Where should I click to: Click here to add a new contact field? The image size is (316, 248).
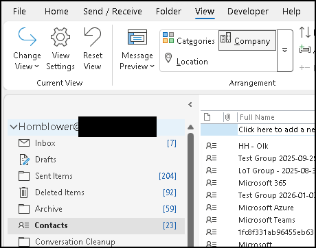click(276, 129)
